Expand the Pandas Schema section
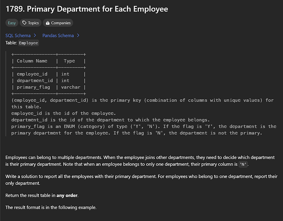The image size is (283, 221). (x=58, y=35)
